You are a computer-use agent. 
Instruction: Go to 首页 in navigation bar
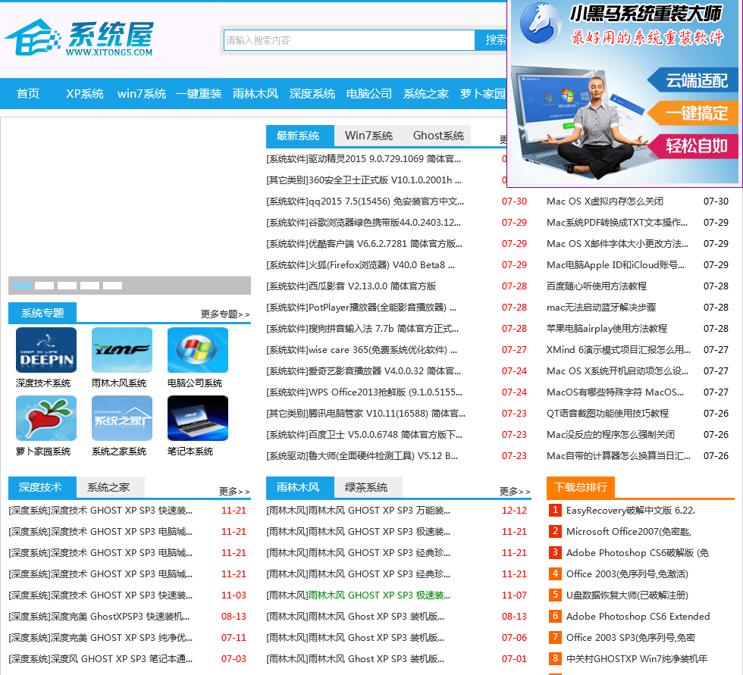tap(28, 94)
